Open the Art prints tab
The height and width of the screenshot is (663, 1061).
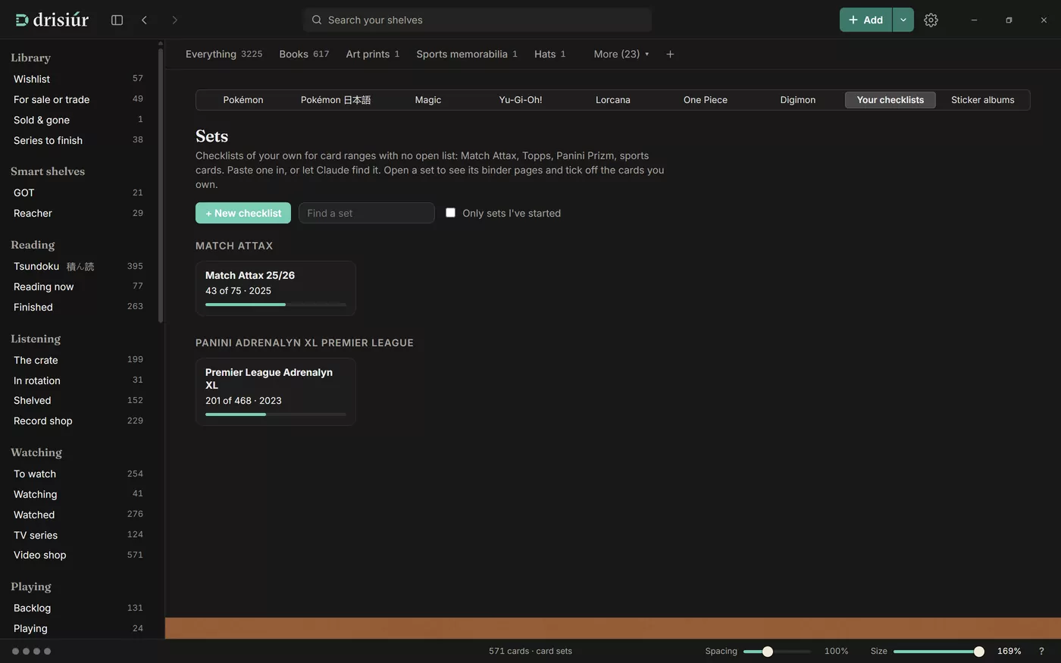(x=372, y=54)
